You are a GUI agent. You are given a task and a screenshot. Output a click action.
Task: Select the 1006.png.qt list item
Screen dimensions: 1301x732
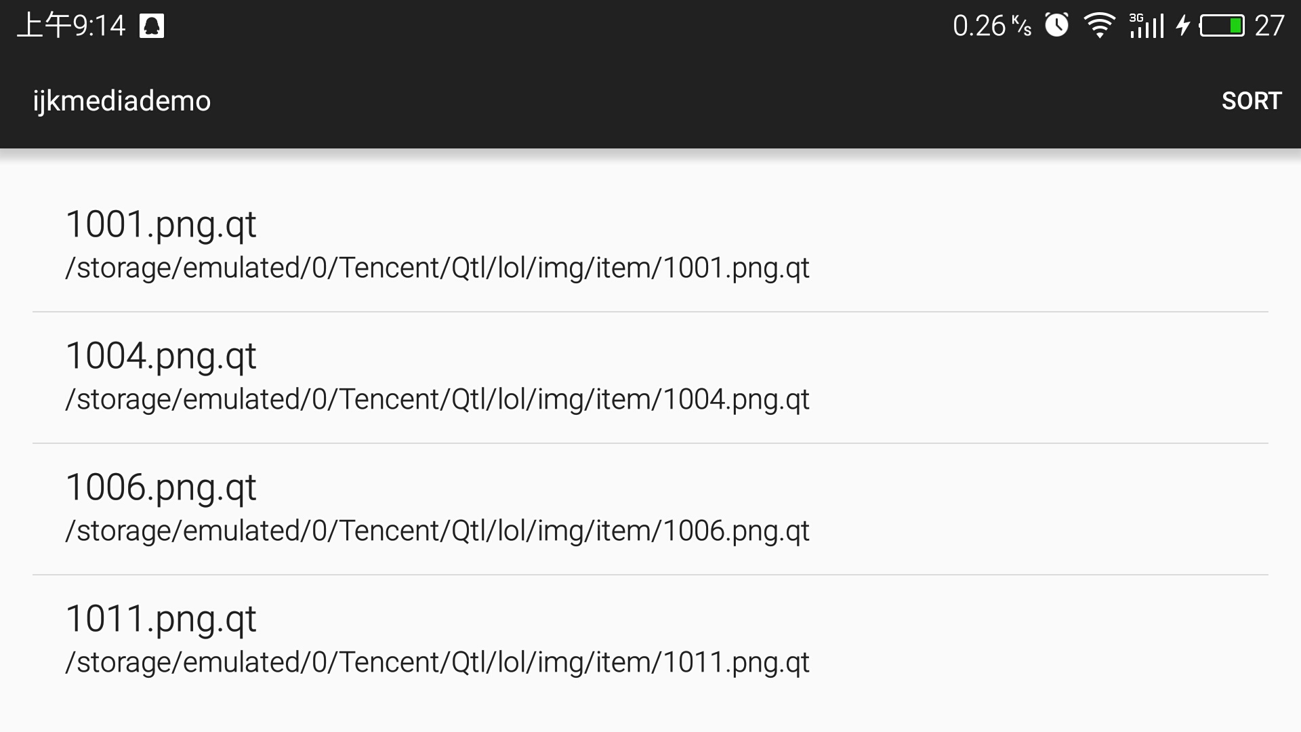click(x=650, y=509)
